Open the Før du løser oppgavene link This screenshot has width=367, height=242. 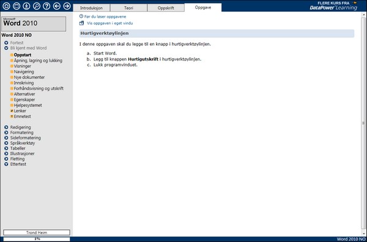[105, 16]
